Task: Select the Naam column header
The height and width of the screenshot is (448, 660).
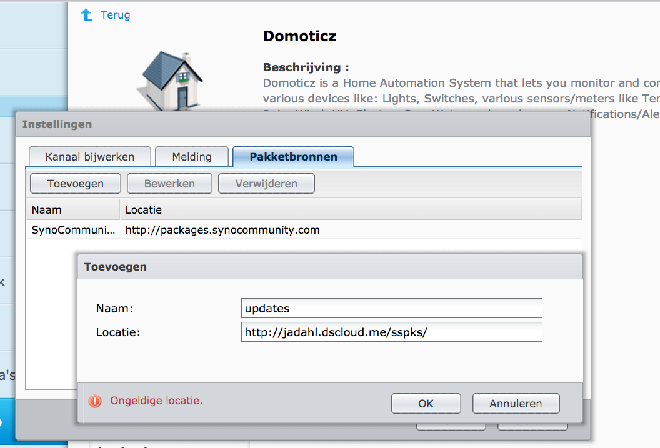Action: click(x=73, y=209)
